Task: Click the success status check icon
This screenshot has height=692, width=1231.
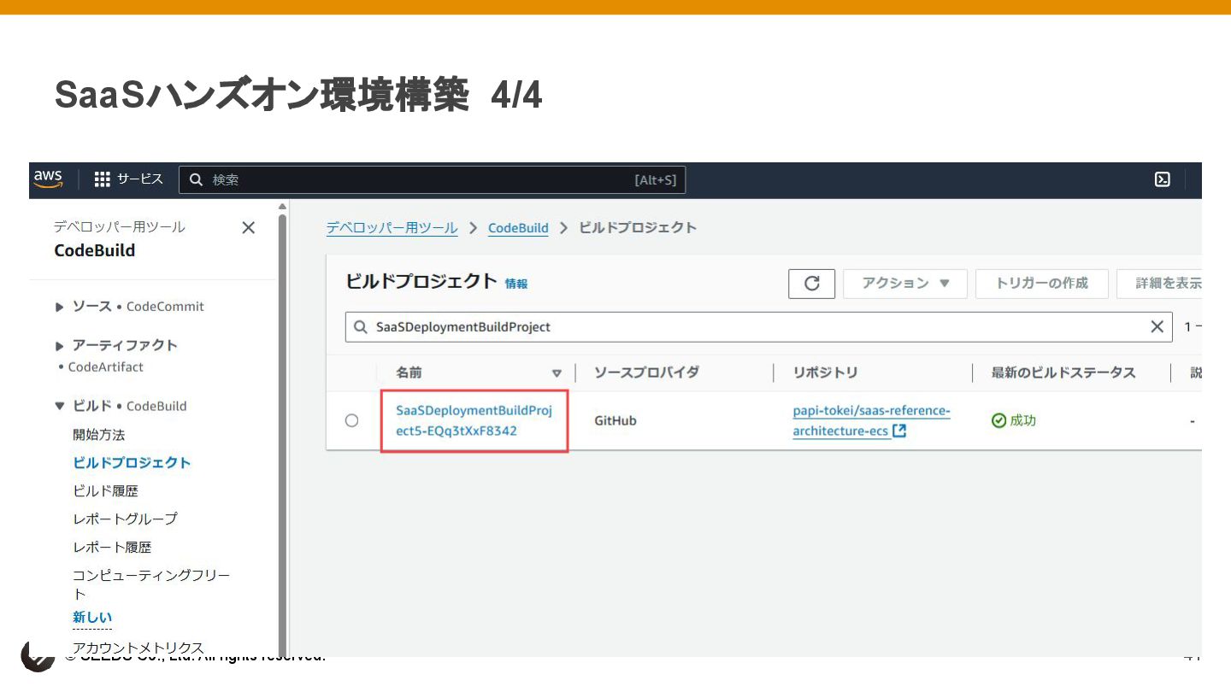Action: point(998,420)
